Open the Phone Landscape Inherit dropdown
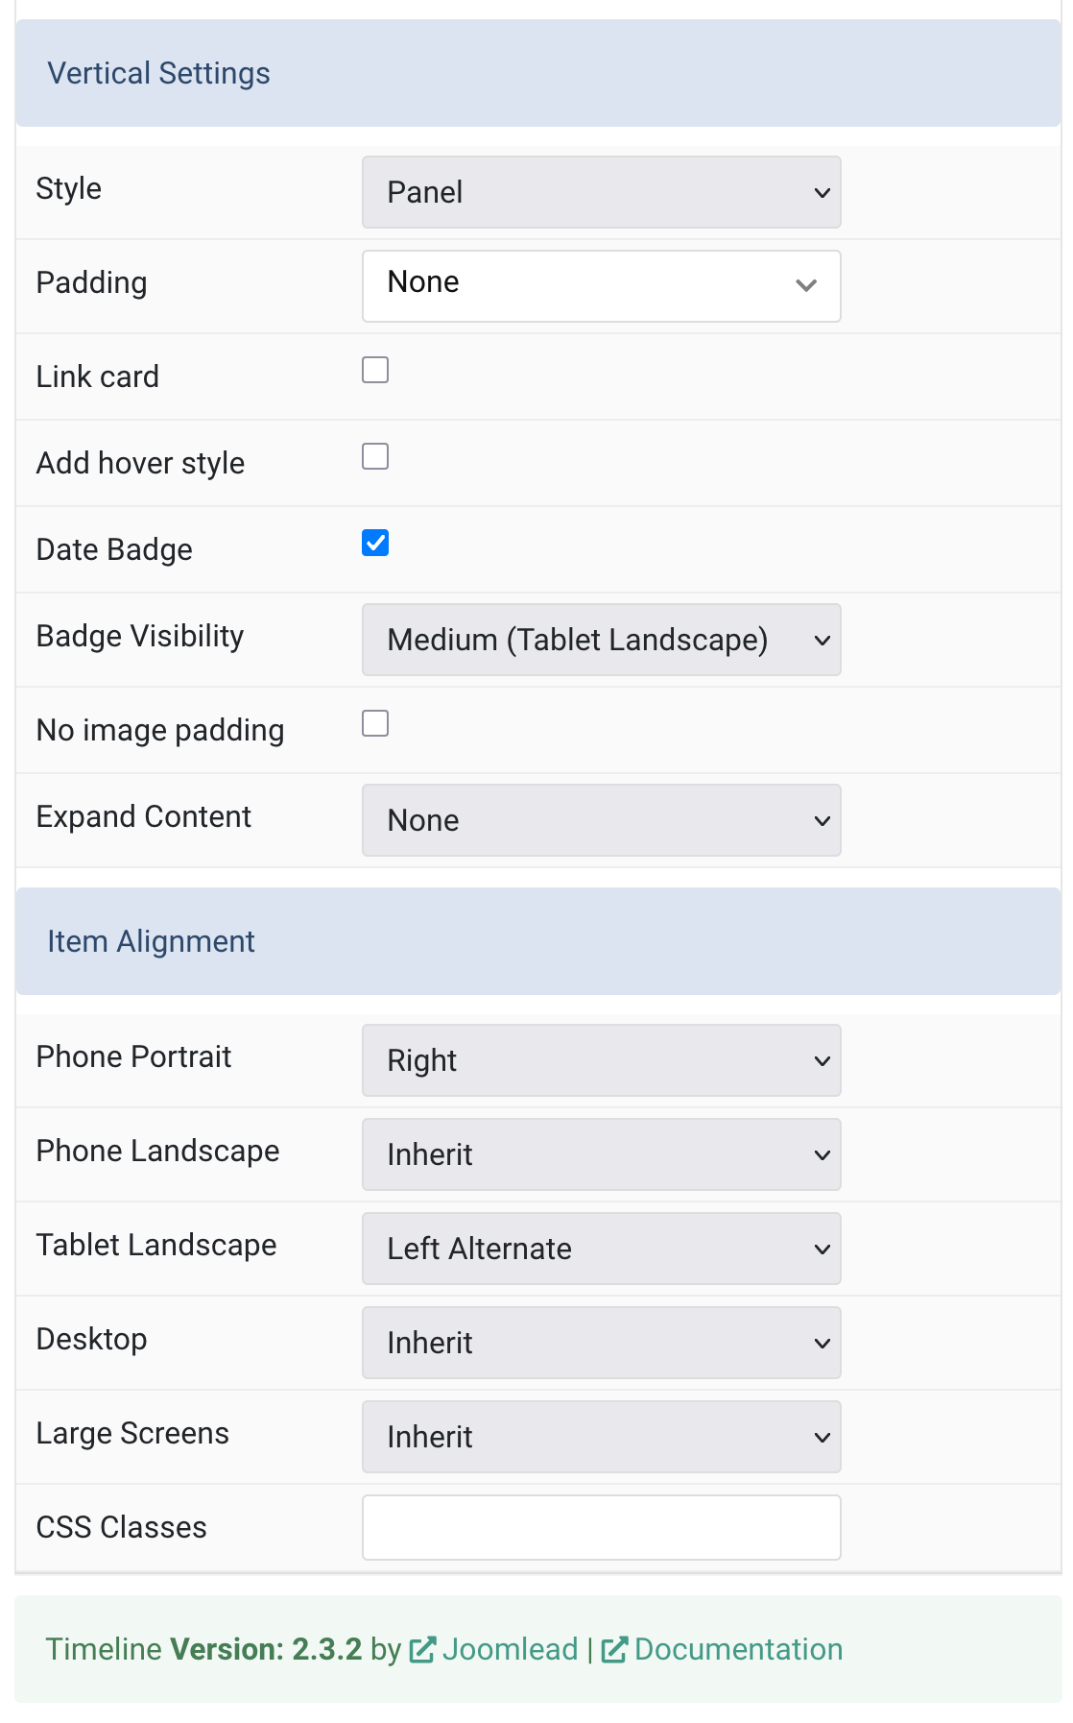The width and height of the screenshot is (1073, 1723). (x=602, y=1154)
